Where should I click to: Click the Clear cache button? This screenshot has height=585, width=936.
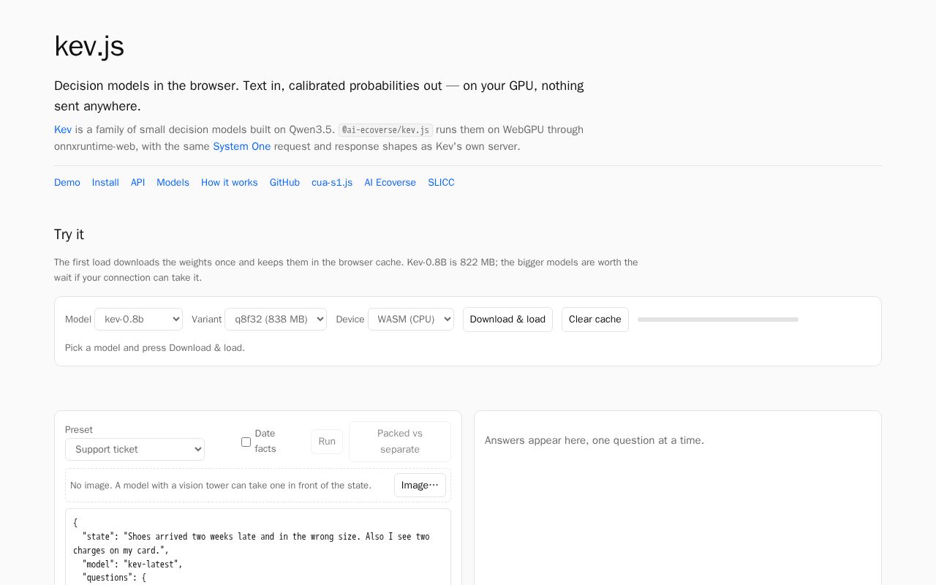[x=595, y=320]
